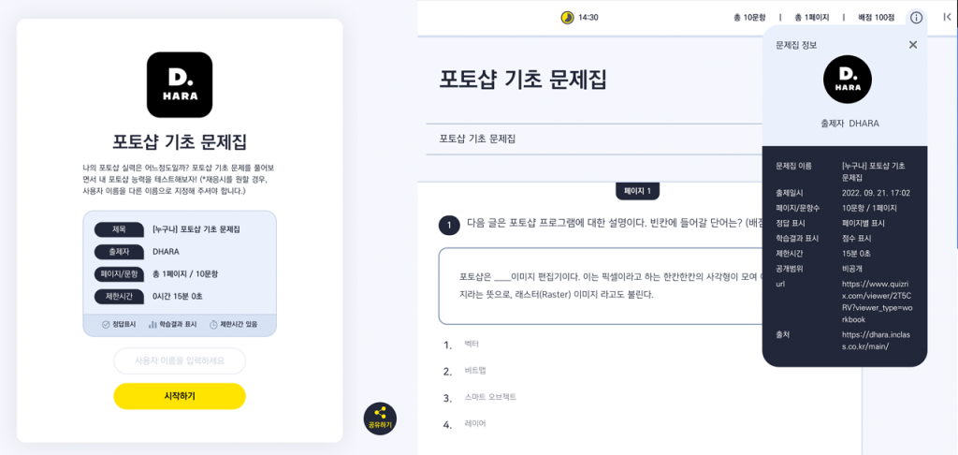
Task: Select answer option 1 벡터
Action: tap(472, 345)
